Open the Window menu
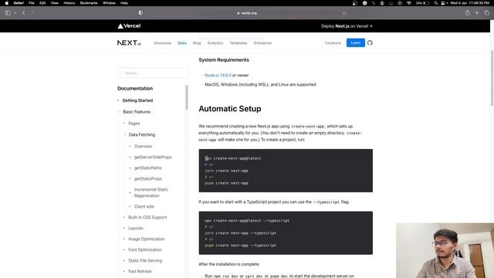 [109, 3]
